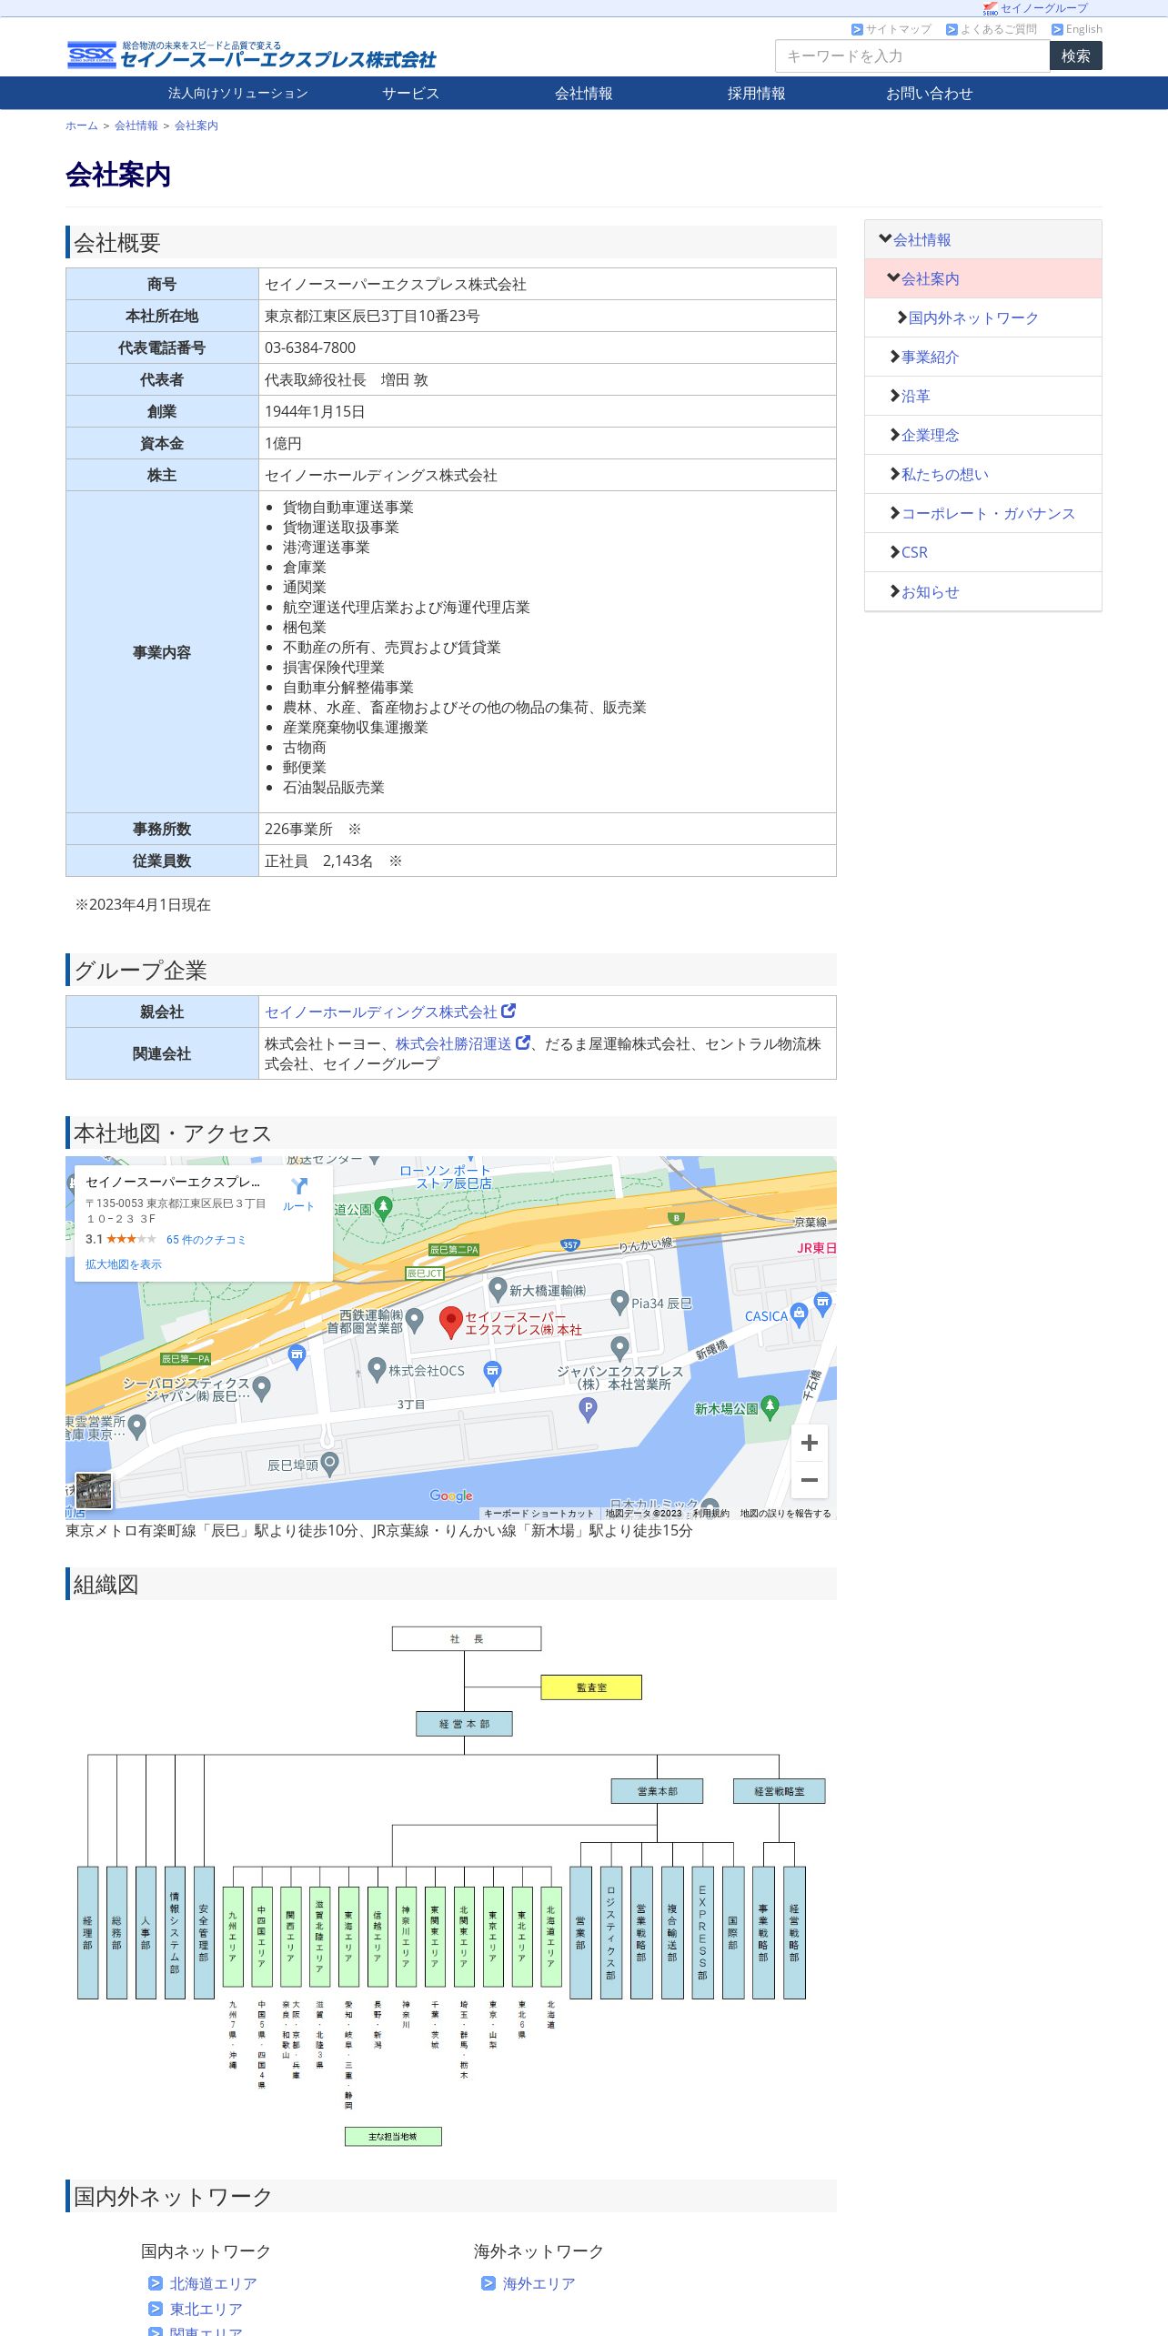
Task: Click the arrow icon beside 東北エリア
Action: coord(156,2309)
